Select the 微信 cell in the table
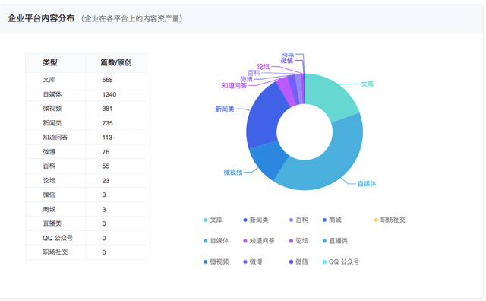486x301 pixels. click(55, 195)
